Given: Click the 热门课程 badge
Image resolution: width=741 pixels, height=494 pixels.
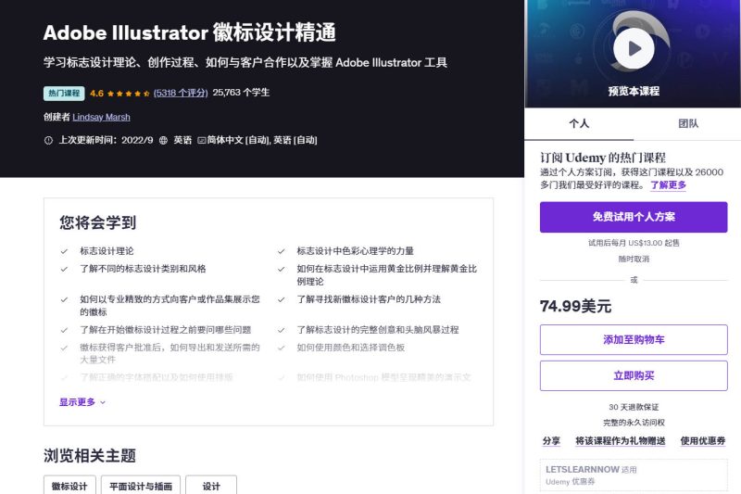Looking at the screenshot, I should pyautogui.click(x=64, y=93).
